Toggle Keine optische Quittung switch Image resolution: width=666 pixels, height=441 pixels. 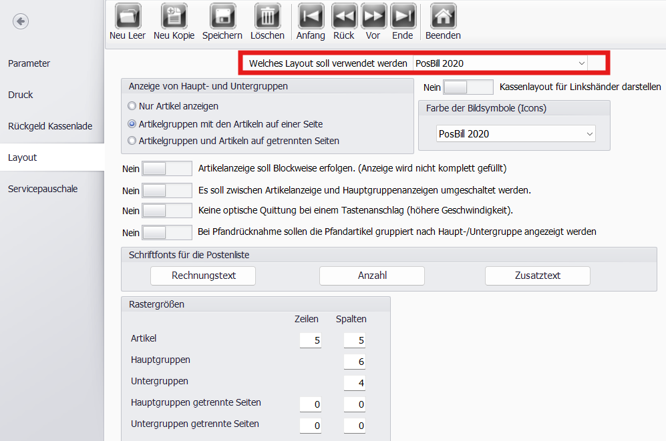tap(167, 211)
